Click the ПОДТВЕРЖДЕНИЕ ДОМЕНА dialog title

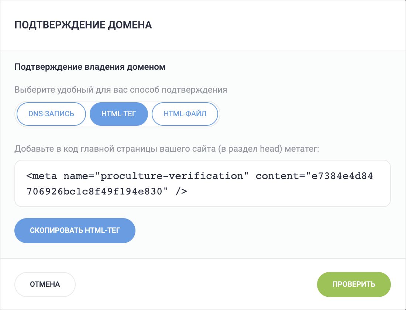point(83,25)
